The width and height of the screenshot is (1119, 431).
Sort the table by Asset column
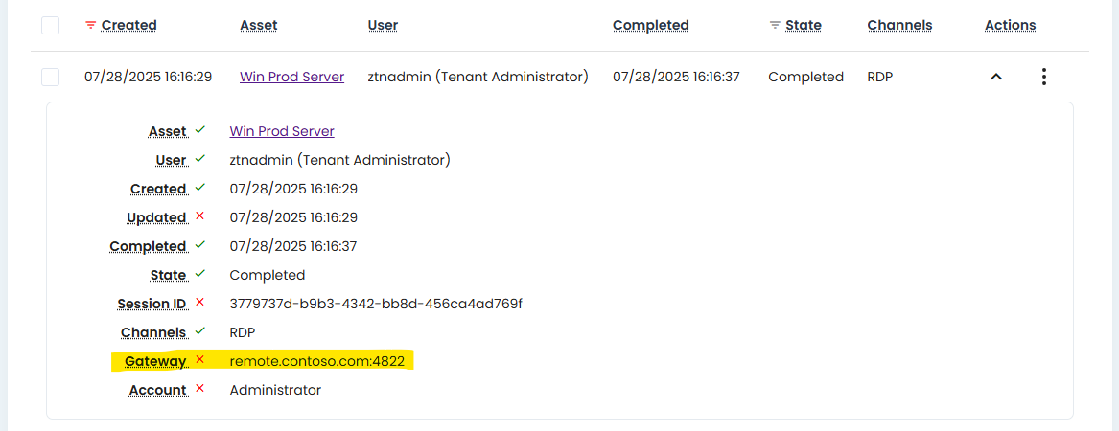coord(258,25)
